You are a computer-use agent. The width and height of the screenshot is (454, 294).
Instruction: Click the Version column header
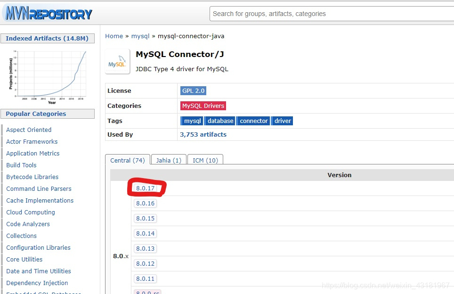point(340,175)
